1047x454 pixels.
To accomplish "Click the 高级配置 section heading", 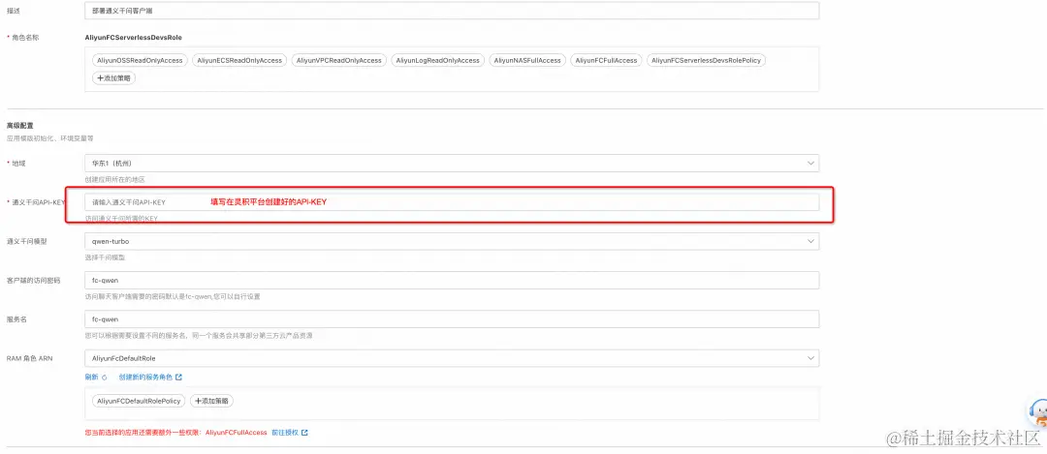I will point(20,126).
